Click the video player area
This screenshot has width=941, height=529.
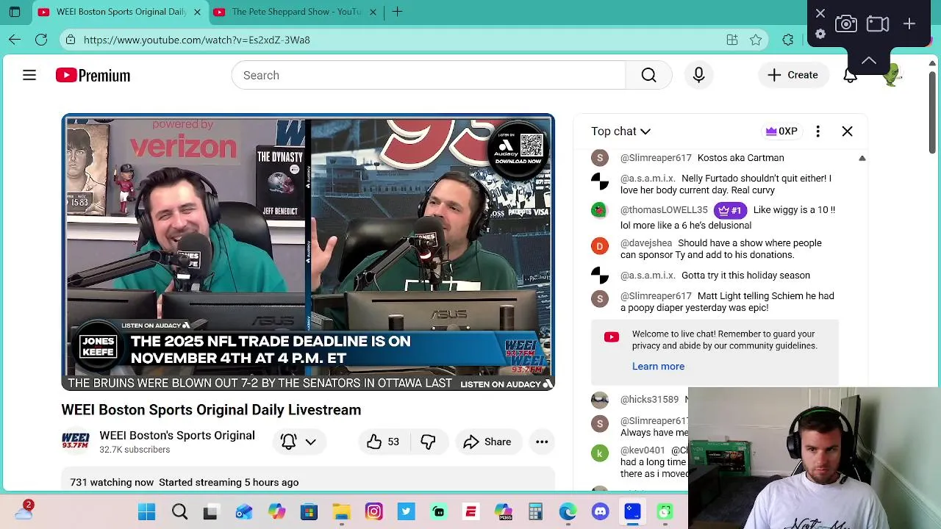tap(308, 252)
